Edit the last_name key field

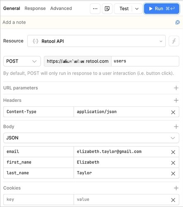click(x=39, y=173)
